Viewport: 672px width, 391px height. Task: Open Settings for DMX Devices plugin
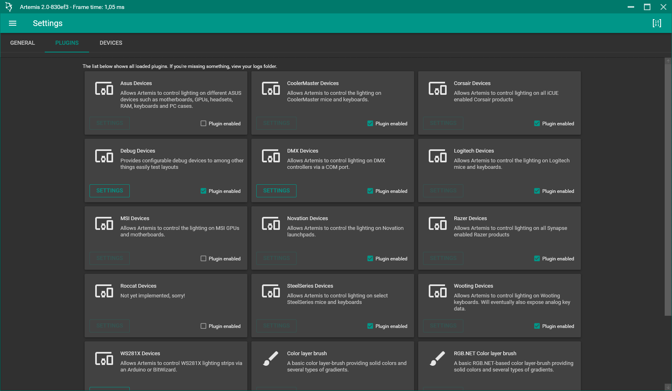(x=277, y=191)
